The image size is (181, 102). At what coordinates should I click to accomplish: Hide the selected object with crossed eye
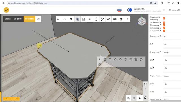click(131, 59)
